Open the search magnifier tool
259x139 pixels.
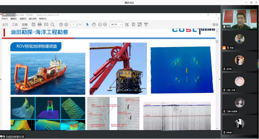coord(53,24)
